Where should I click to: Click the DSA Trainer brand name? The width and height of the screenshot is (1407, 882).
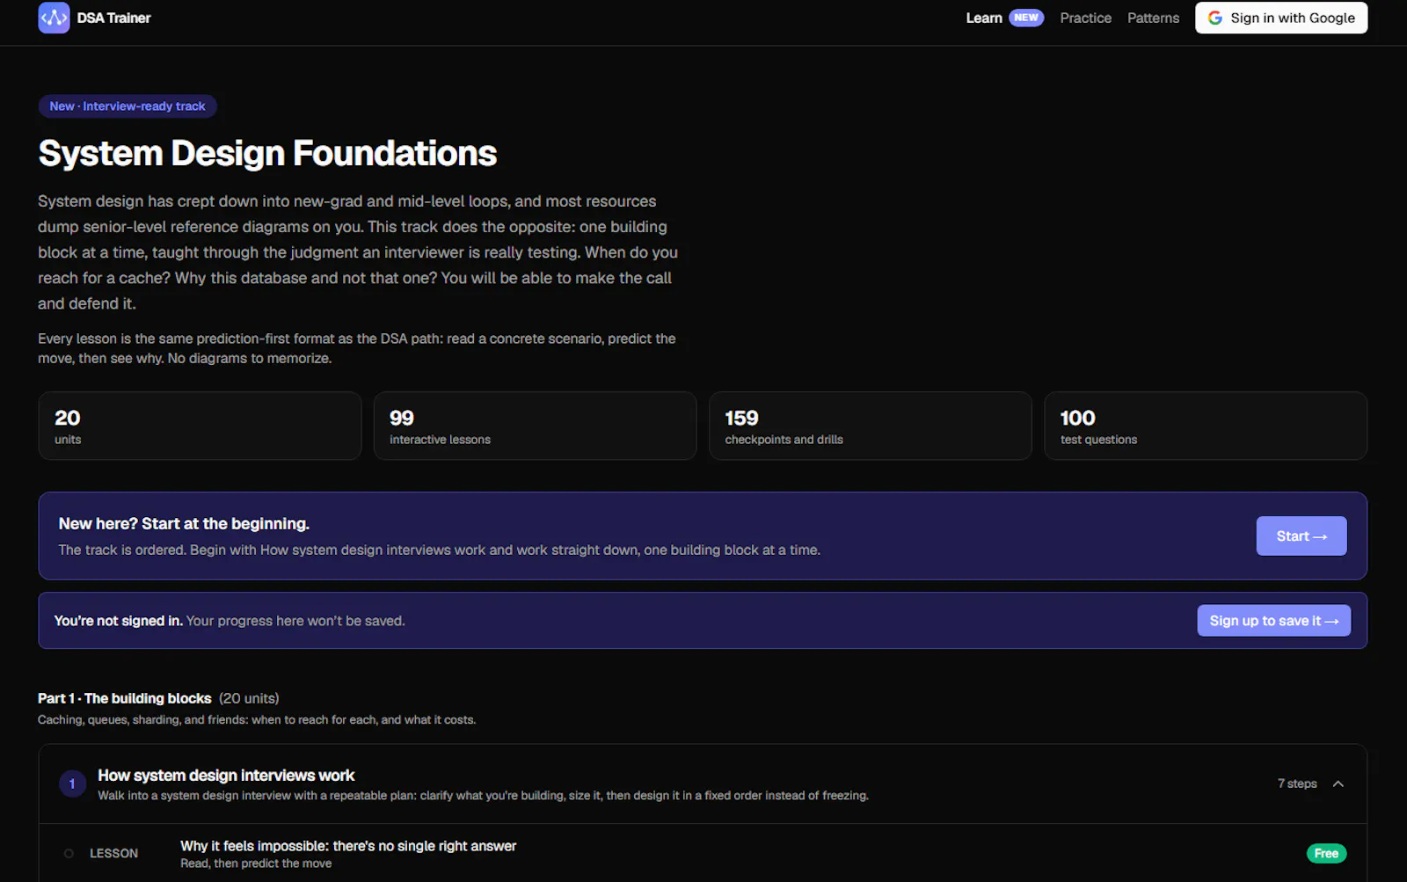(x=113, y=18)
